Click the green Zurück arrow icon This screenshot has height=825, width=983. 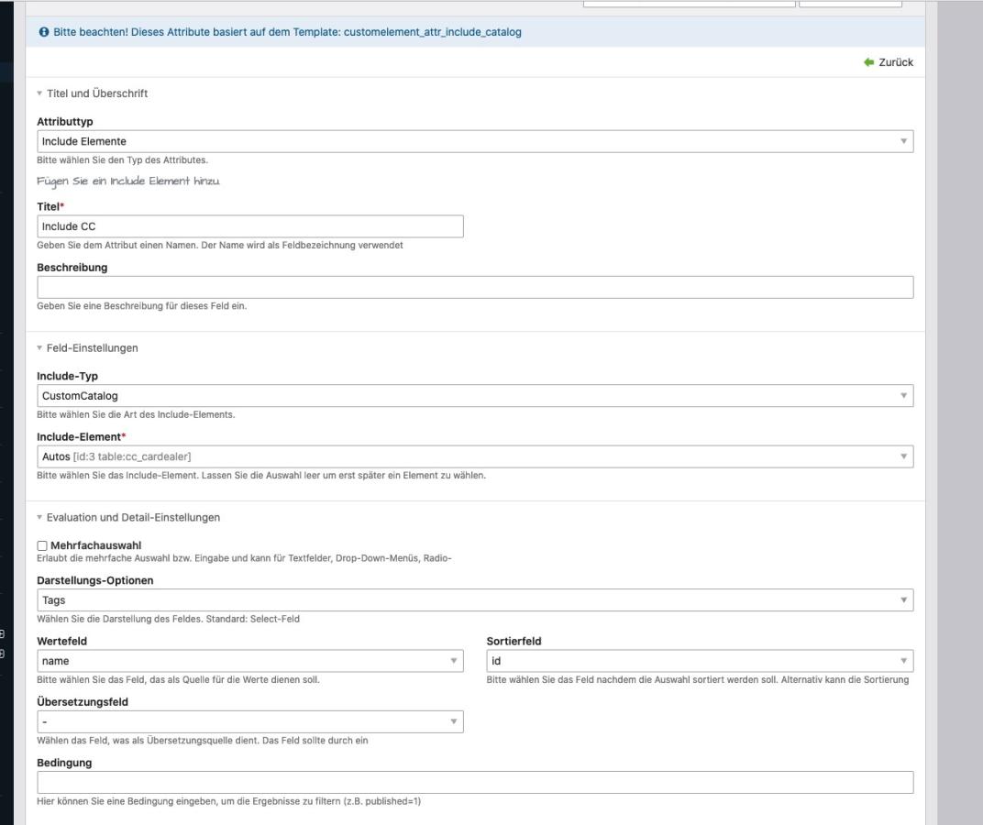tap(868, 62)
